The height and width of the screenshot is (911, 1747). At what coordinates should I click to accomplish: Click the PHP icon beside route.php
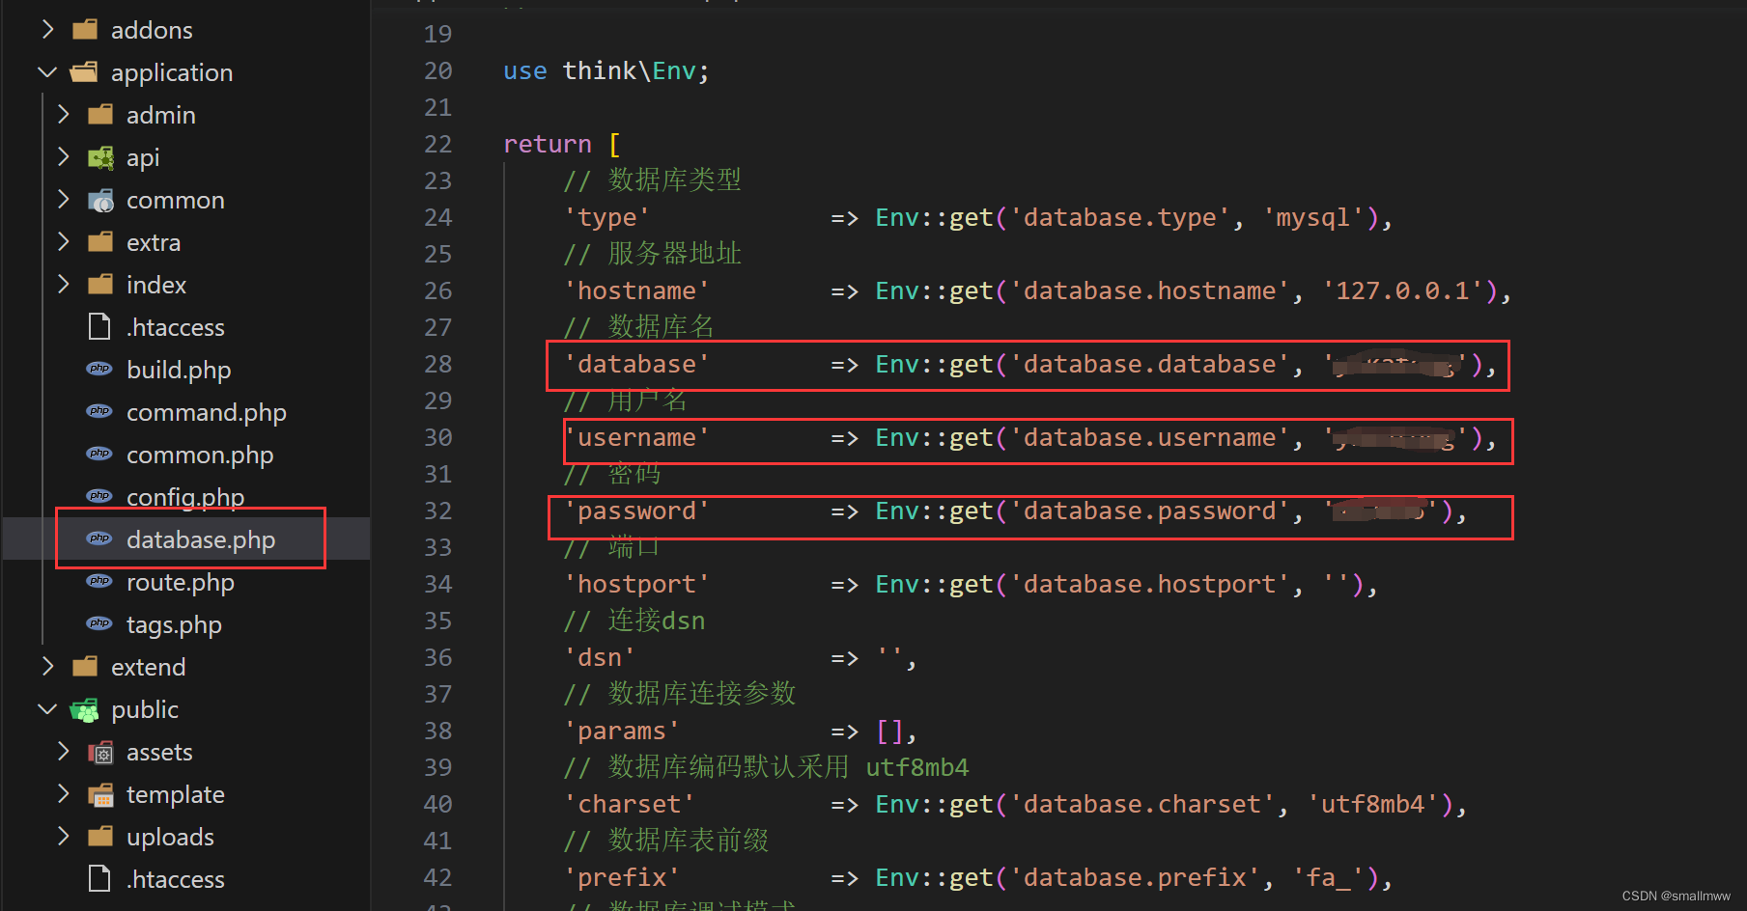(x=99, y=581)
